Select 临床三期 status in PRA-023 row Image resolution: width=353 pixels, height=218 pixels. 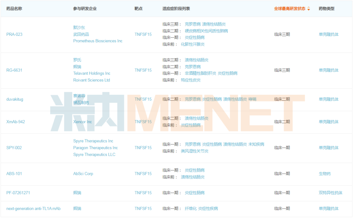tap(282, 34)
